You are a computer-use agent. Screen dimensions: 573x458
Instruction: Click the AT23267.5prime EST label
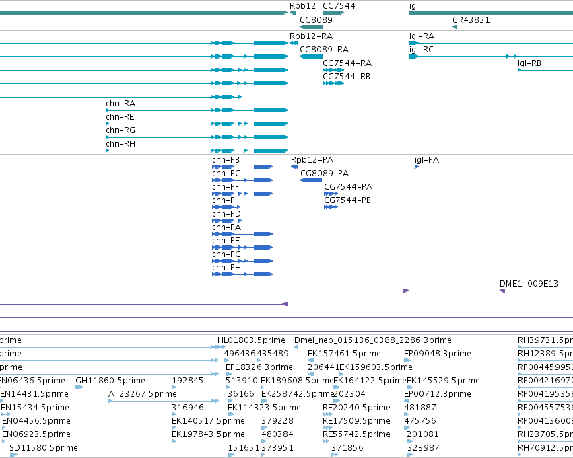coord(143,394)
